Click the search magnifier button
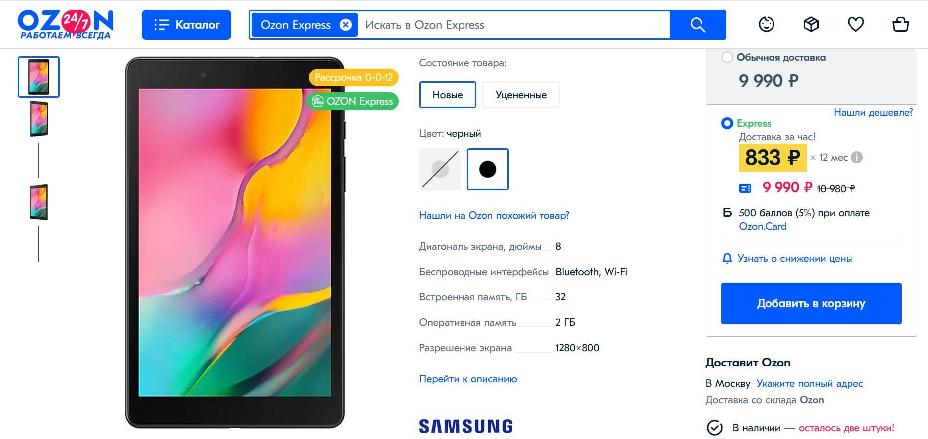 697,25
